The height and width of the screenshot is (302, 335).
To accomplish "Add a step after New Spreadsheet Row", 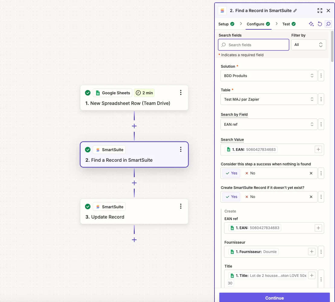I will tap(134, 126).
